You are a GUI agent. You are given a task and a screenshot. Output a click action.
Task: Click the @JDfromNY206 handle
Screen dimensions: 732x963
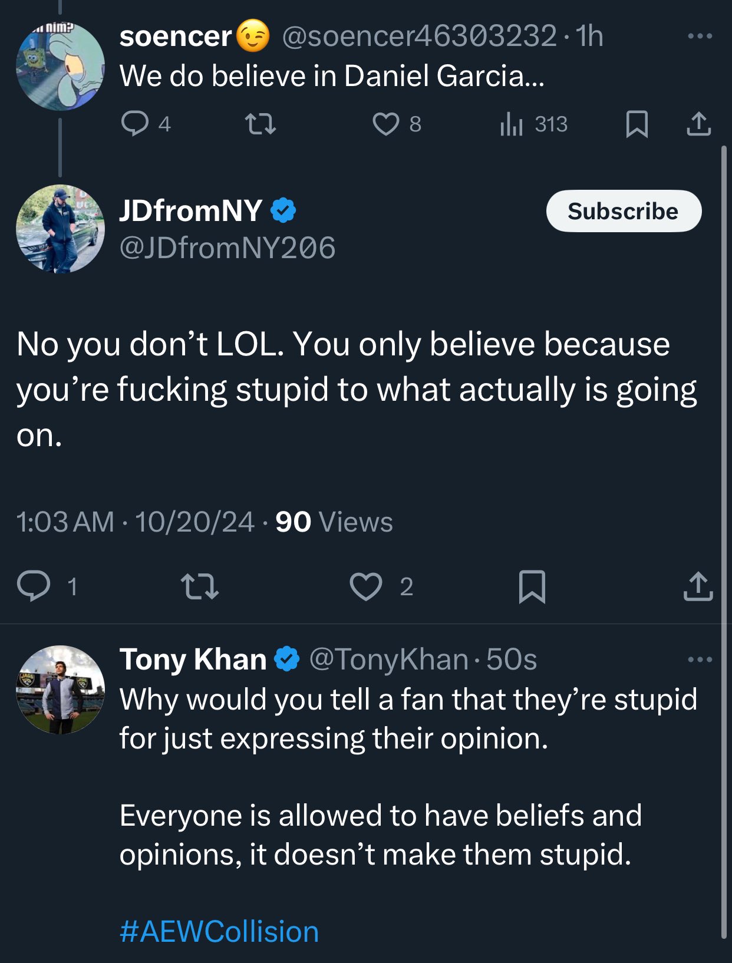pos(227,248)
